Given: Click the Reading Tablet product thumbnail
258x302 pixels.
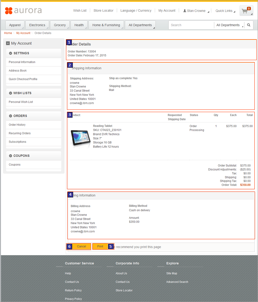Looking at the screenshot, I should coord(81,138).
